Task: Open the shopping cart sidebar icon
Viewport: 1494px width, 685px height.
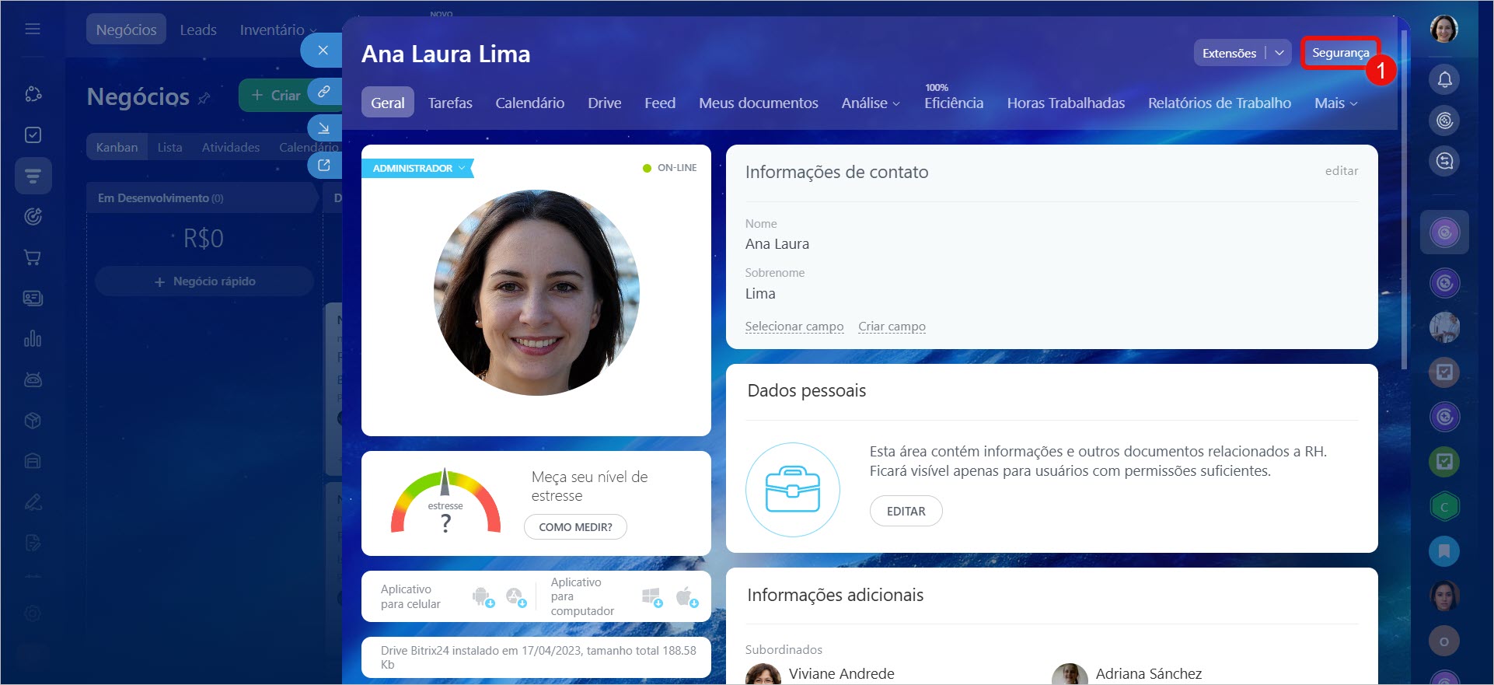Action: 33,257
